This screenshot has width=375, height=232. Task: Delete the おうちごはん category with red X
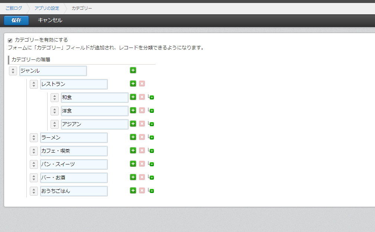[142, 191]
